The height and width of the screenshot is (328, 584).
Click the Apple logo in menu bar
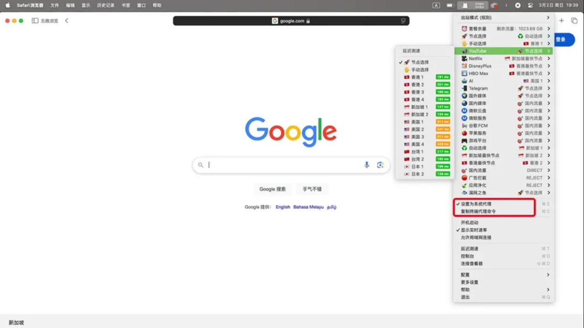(x=7, y=5)
